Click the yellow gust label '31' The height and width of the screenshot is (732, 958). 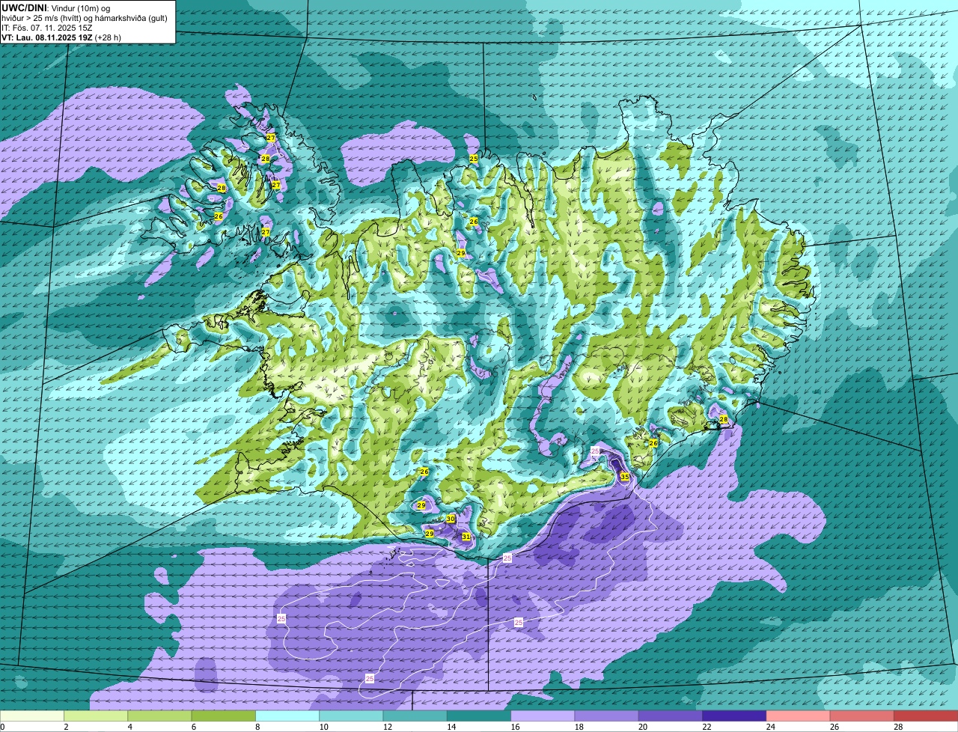coord(466,536)
